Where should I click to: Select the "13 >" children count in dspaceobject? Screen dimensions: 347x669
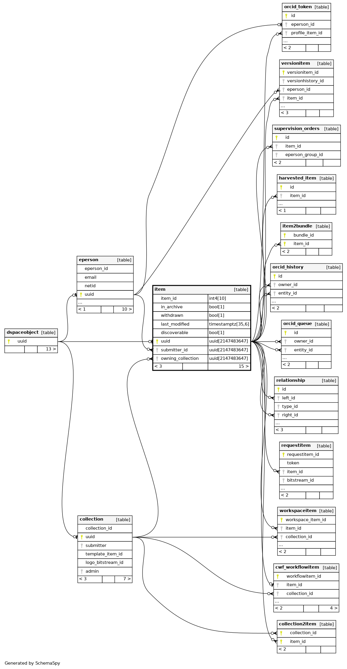point(51,349)
